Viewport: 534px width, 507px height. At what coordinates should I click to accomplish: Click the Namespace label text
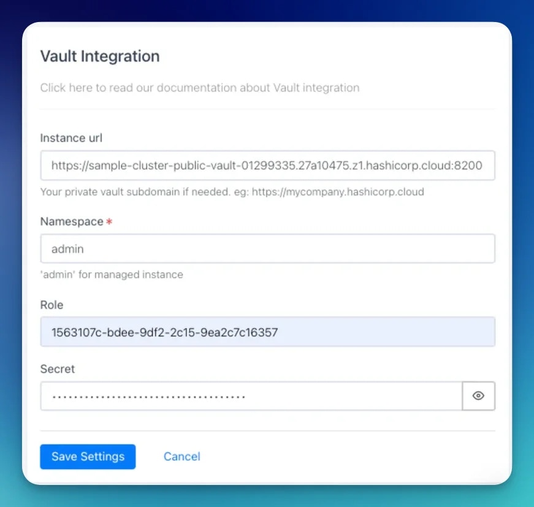72,221
